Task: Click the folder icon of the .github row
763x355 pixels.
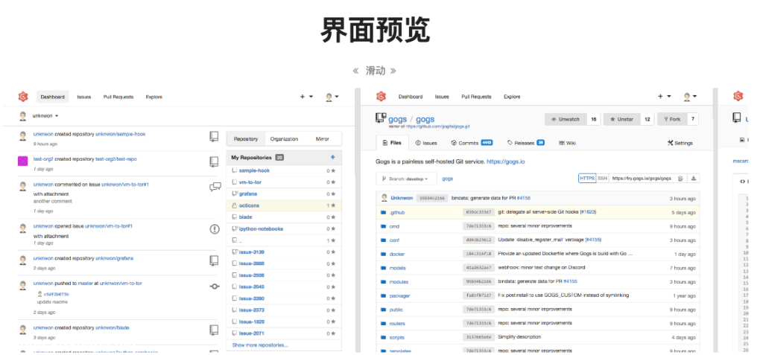Action: click(383, 213)
